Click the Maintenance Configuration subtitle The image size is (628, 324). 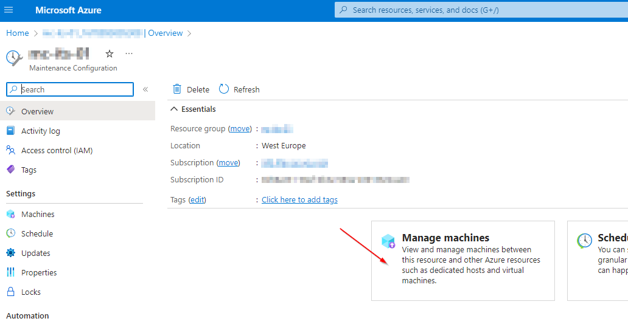pos(73,68)
